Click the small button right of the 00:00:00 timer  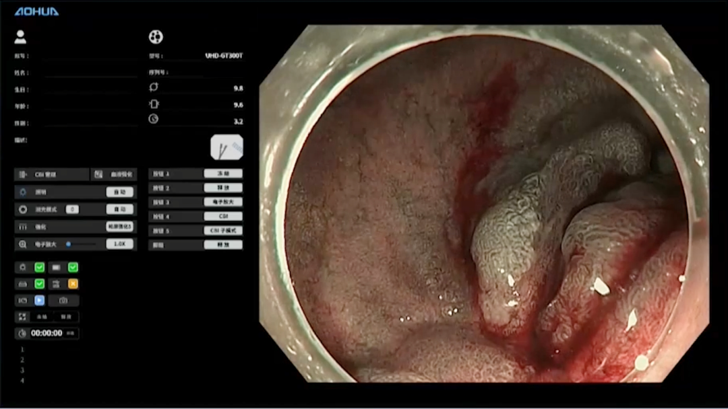click(x=71, y=334)
